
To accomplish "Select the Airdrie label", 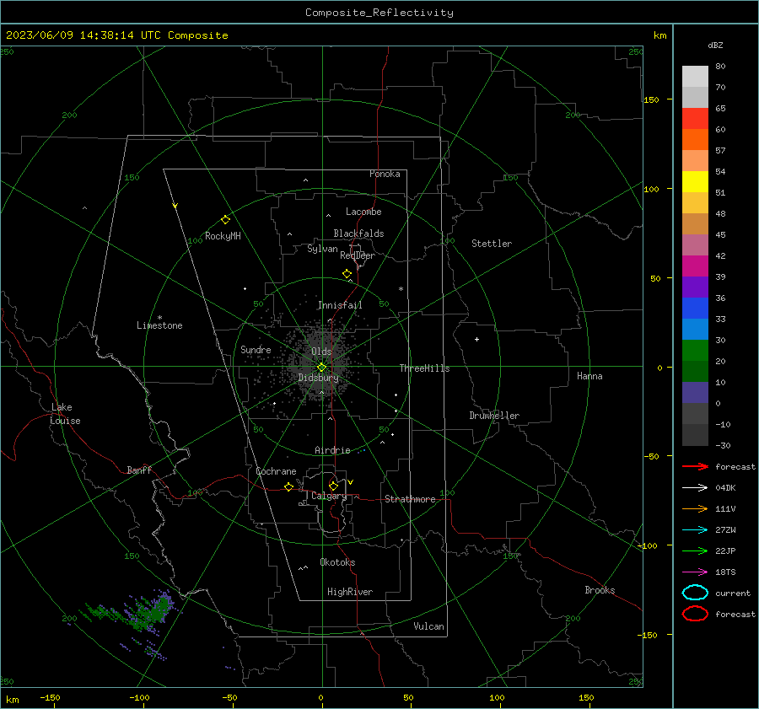I will point(332,450).
